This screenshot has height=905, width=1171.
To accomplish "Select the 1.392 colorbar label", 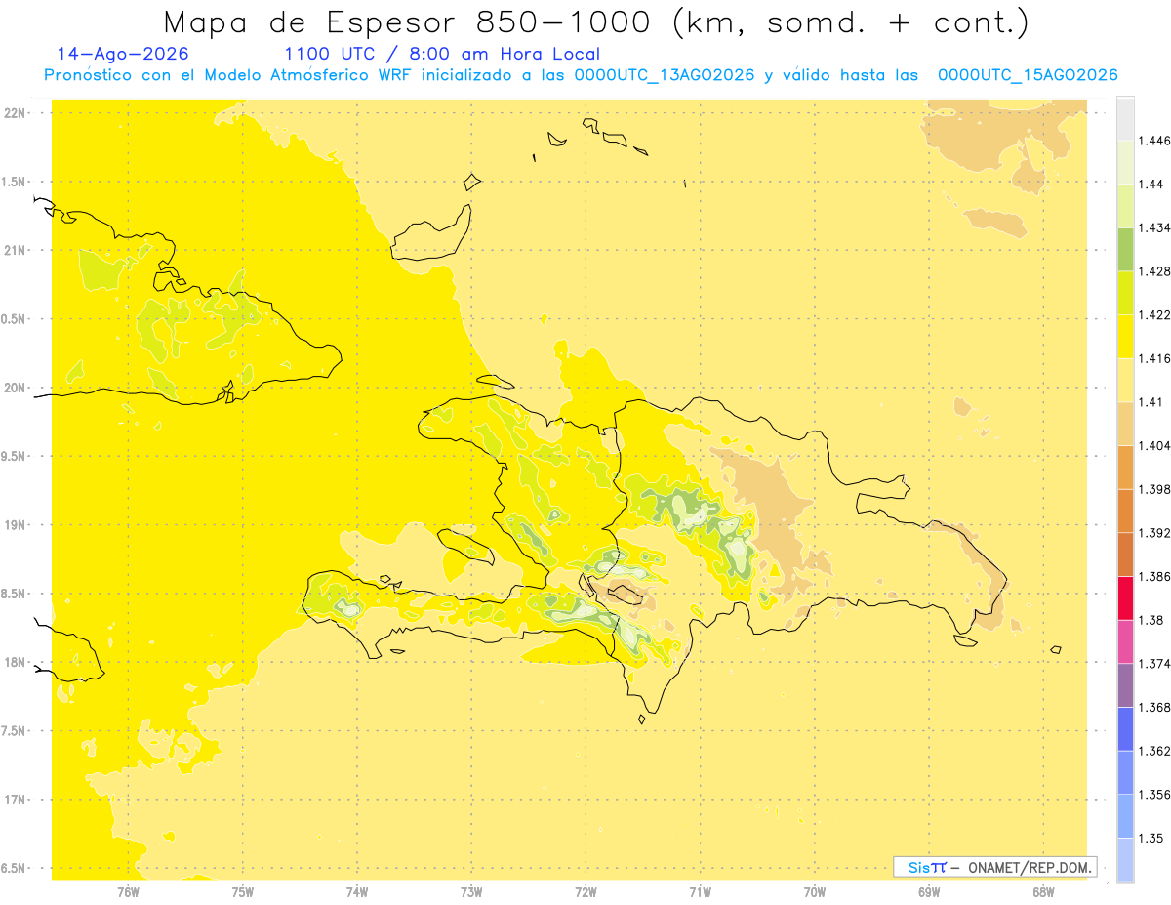I will click(x=1156, y=533).
